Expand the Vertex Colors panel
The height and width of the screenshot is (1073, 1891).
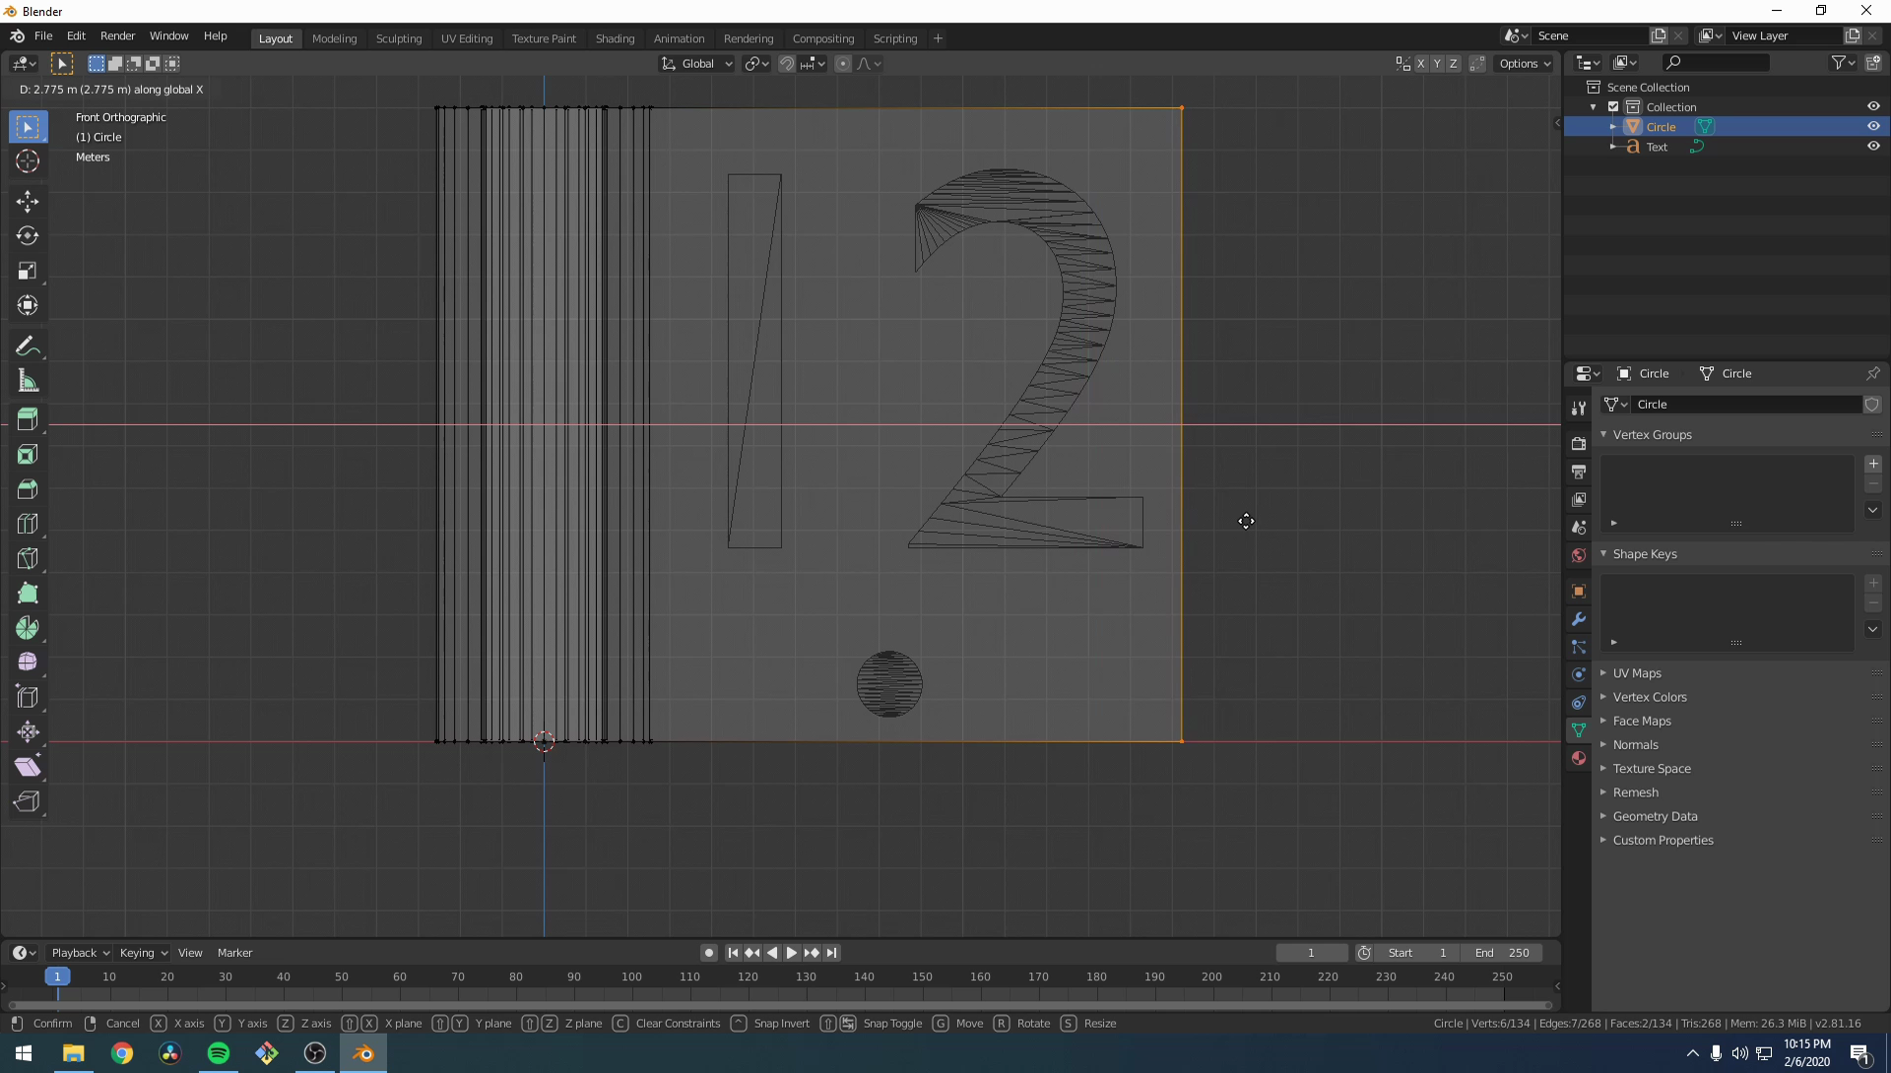1603,697
